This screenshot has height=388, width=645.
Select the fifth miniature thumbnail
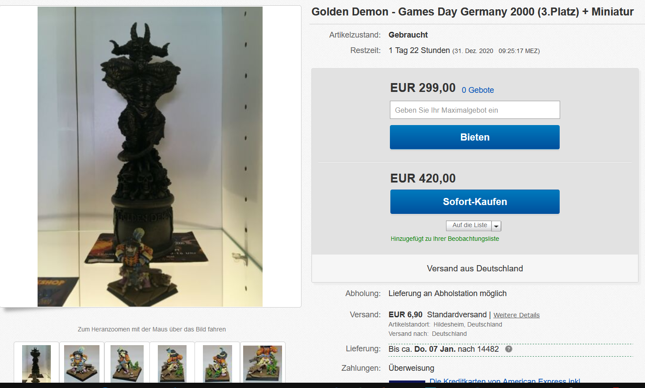coord(217,363)
